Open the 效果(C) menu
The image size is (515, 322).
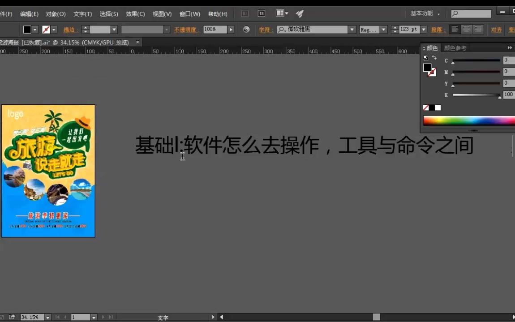coord(135,14)
